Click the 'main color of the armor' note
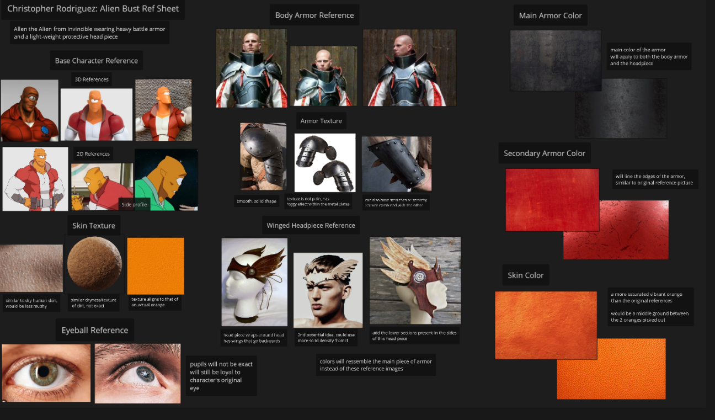Viewport: 715px width, 420px height. pyautogui.click(x=649, y=56)
